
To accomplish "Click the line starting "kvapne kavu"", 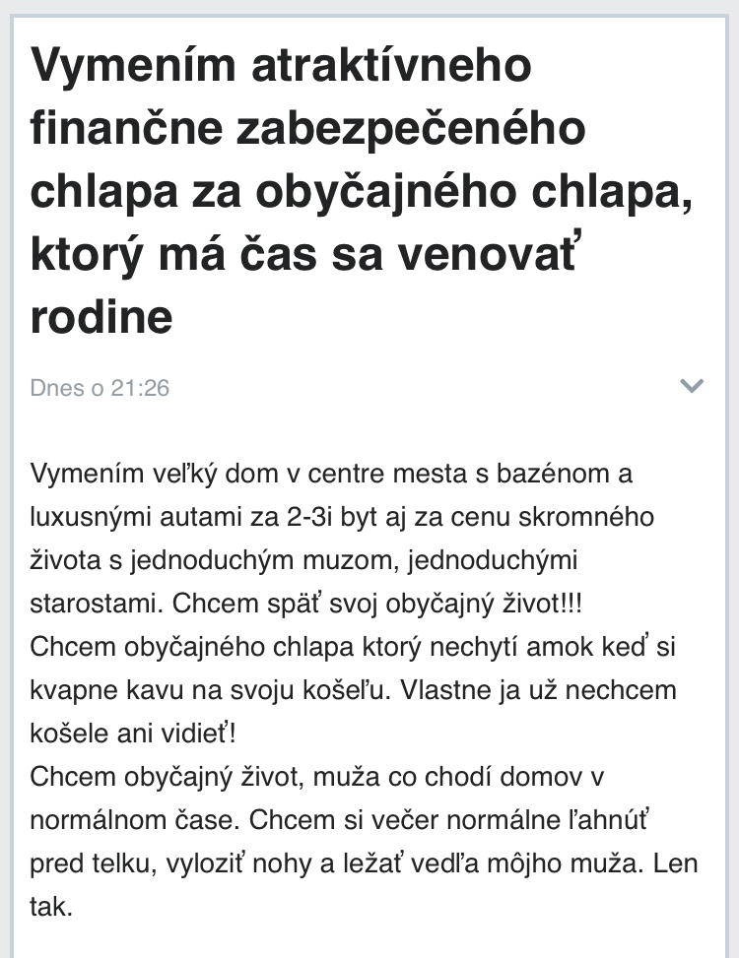I will pyautogui.click(x=355, y=690).
